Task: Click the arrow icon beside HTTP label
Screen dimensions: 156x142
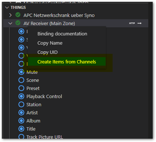Action: coord(139,23)
